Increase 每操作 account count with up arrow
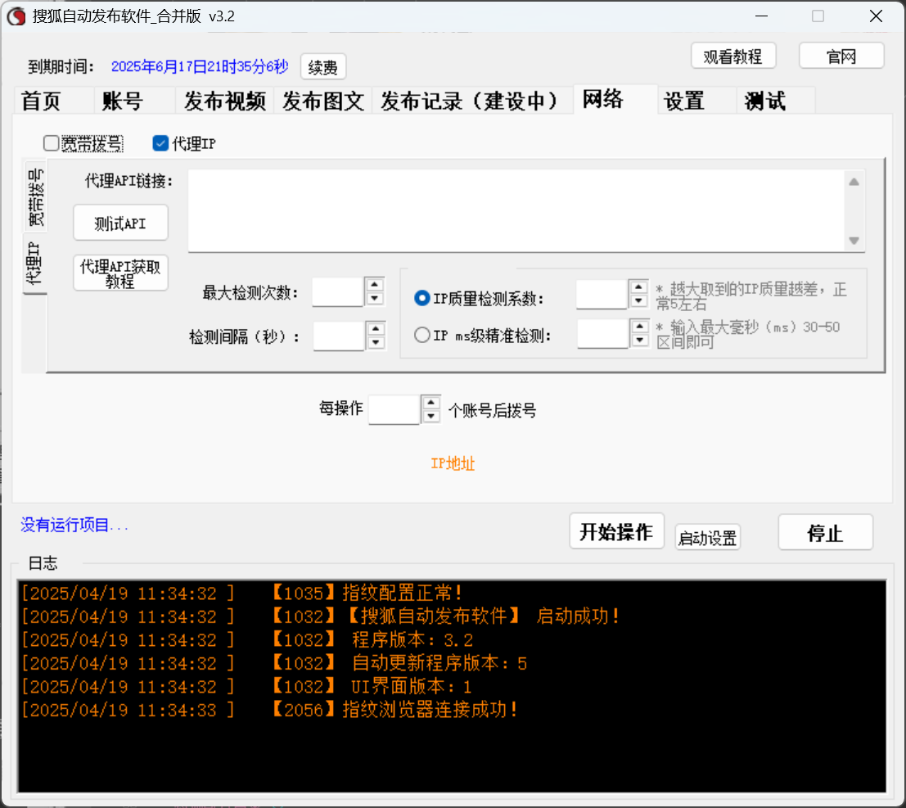The height and width of the screenshot is (808, 906). (x=431, y=402)
